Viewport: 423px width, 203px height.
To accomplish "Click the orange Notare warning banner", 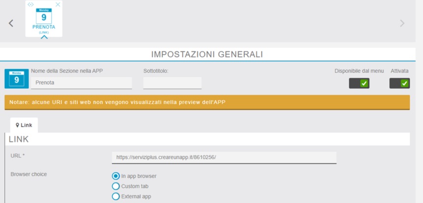I will tap(207, 102).
